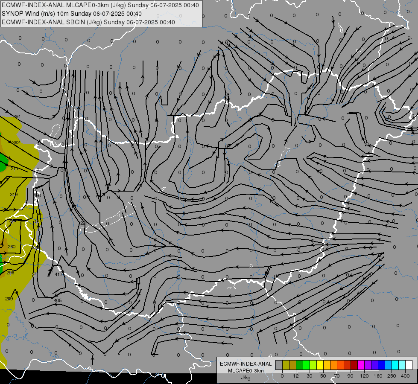The width and height of the screenshot is (418, 384).
Task: Click legend tick value 50
Action: (323, 376)
